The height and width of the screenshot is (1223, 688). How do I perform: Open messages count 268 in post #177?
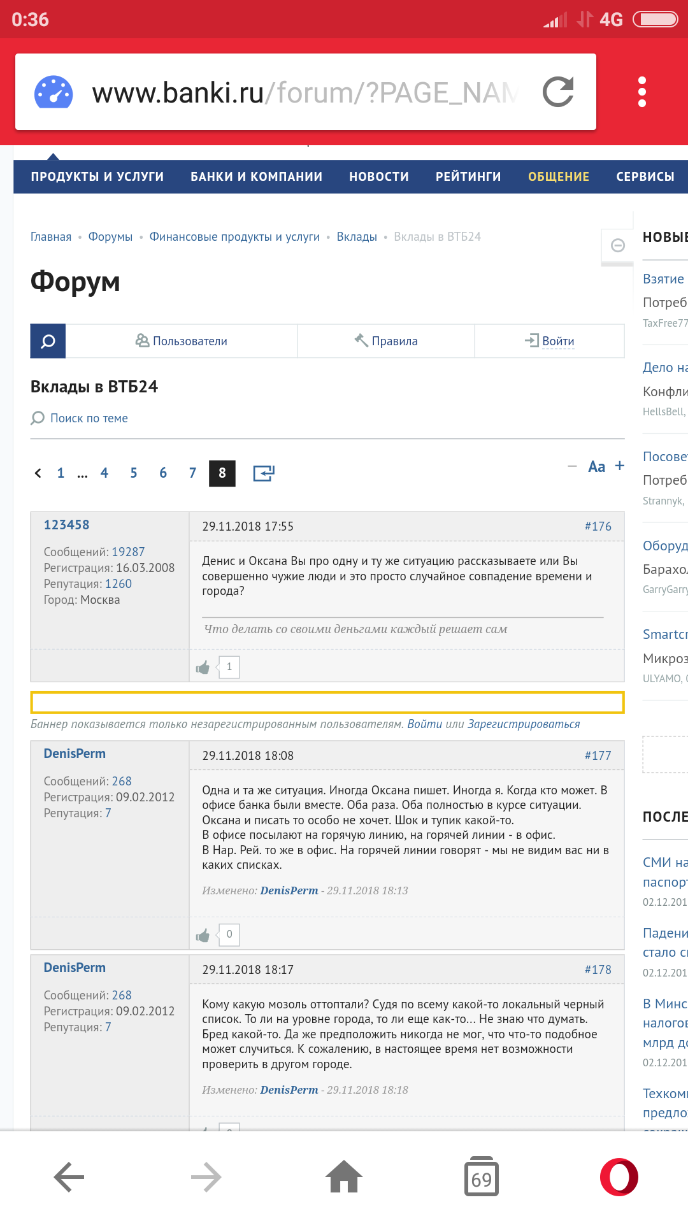[122, 782]
